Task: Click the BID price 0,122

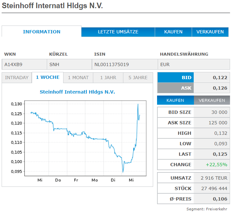Action: tap(220, 78)
